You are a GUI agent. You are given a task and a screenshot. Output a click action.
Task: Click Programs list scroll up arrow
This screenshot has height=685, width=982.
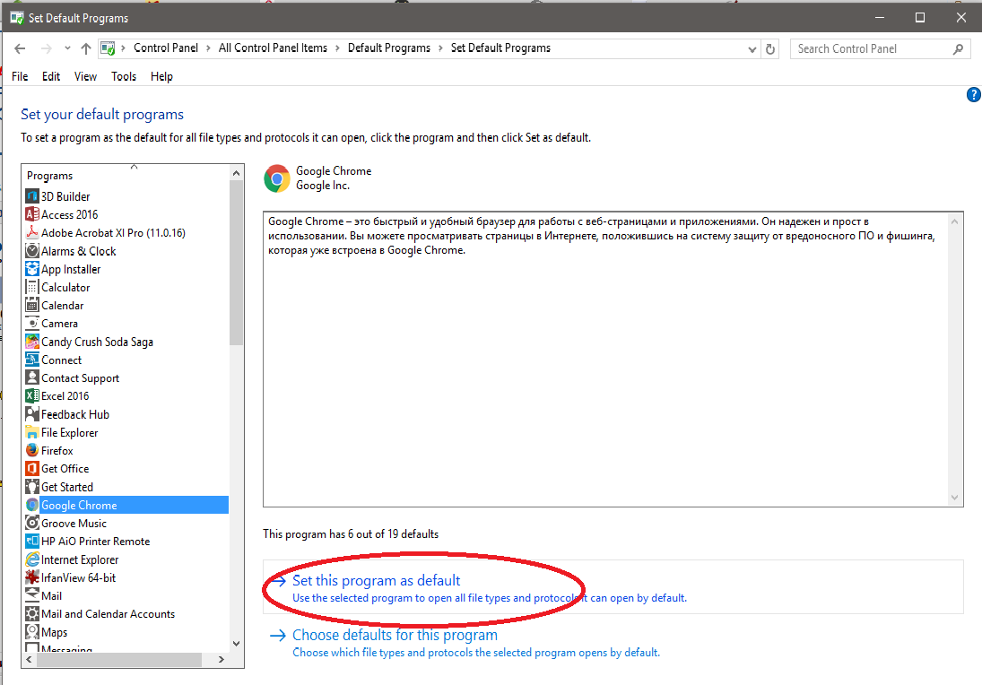coord(236,173)
